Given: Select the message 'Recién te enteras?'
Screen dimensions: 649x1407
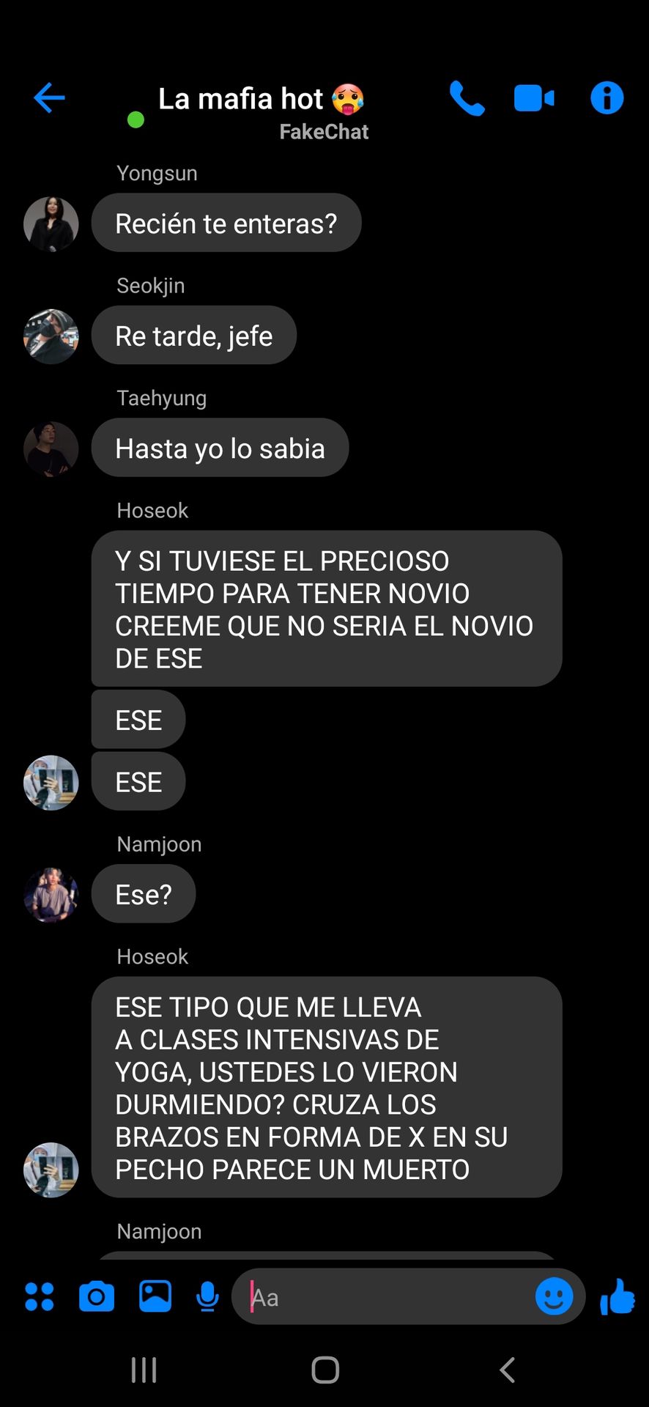Looking at the screenshot, I should [226, 223].
